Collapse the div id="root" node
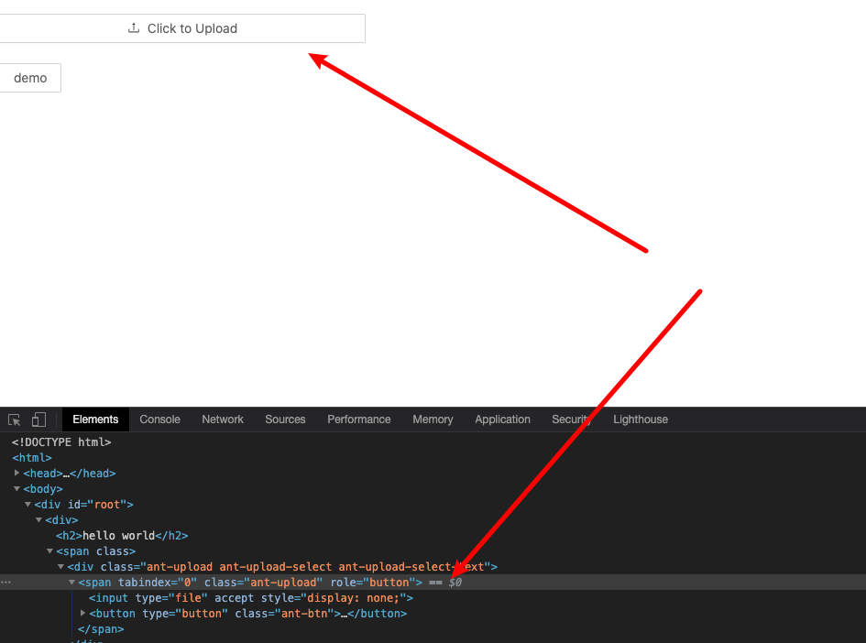 (x=27, y=504)
